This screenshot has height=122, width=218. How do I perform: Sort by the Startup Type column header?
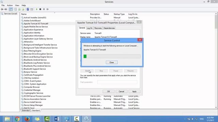119,14
